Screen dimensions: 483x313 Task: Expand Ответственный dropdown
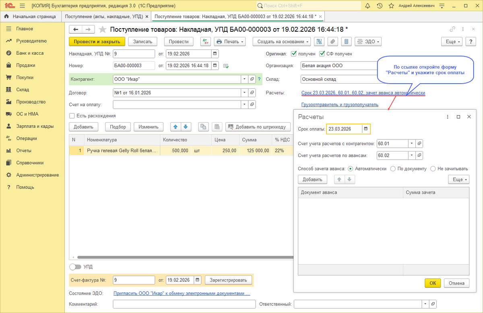(x=425, y=304)
